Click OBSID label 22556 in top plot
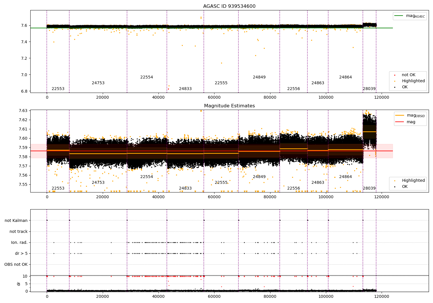 click(294, 89)
